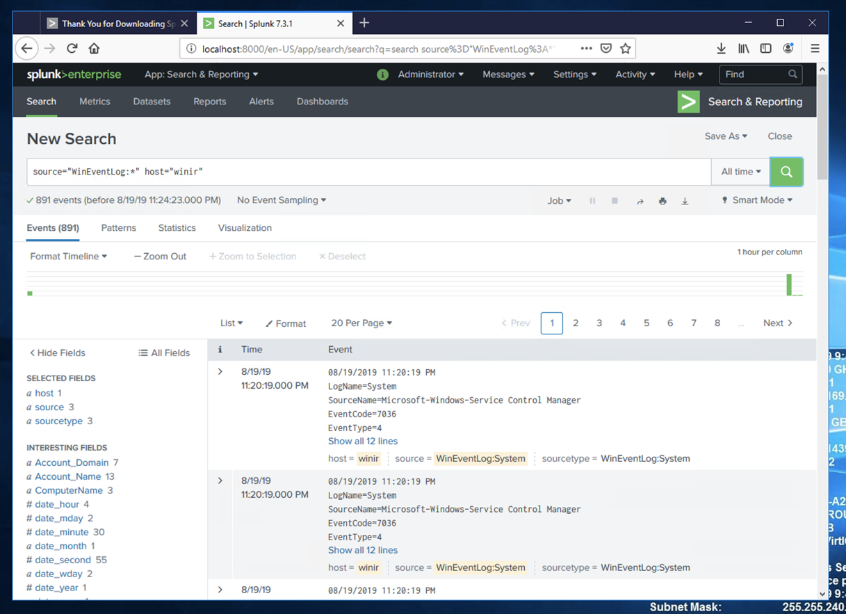
Task: Open the App: Search & Reporting dropdown
Action: [x=201, y=74]
